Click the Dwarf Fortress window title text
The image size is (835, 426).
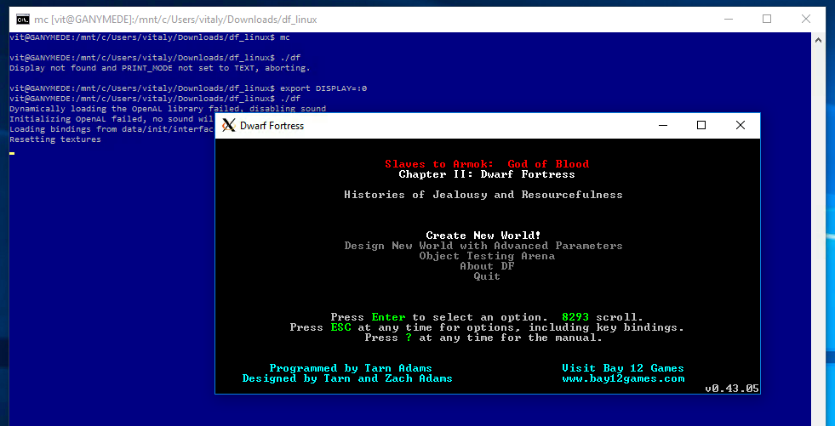272,126
